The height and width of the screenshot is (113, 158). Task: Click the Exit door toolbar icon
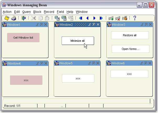click(x=24, y=18)
